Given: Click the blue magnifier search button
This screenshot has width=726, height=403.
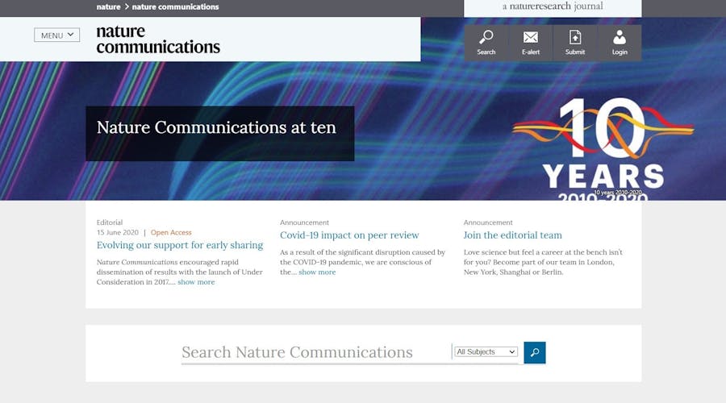Looking at the screenshot, I should pos(534,352).
